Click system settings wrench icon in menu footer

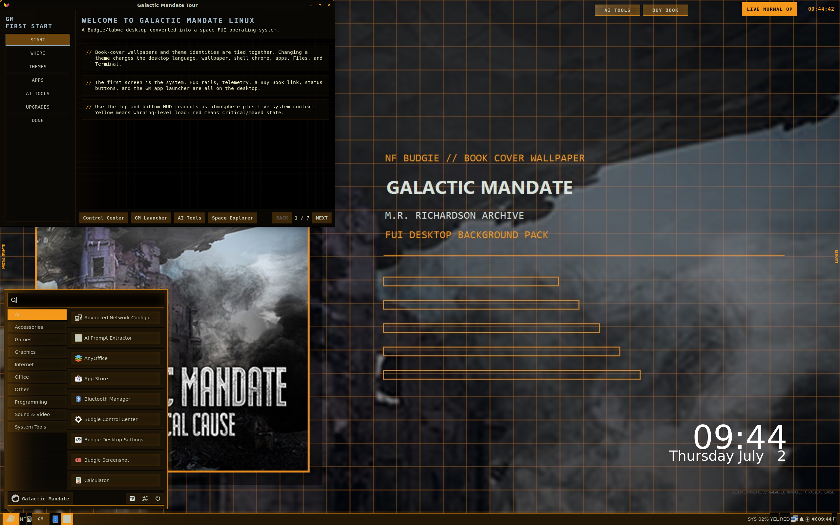145,499
